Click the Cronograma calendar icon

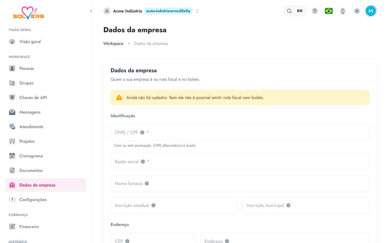tap(12, 156)
